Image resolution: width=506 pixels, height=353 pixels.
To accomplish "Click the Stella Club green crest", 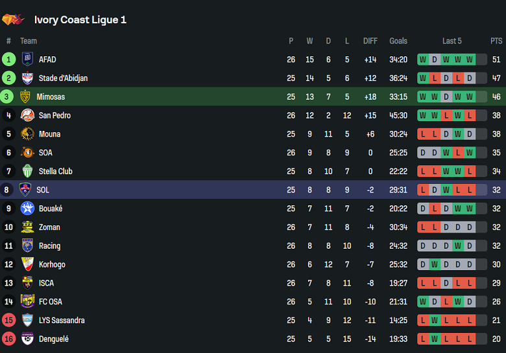I will [27, 172].
